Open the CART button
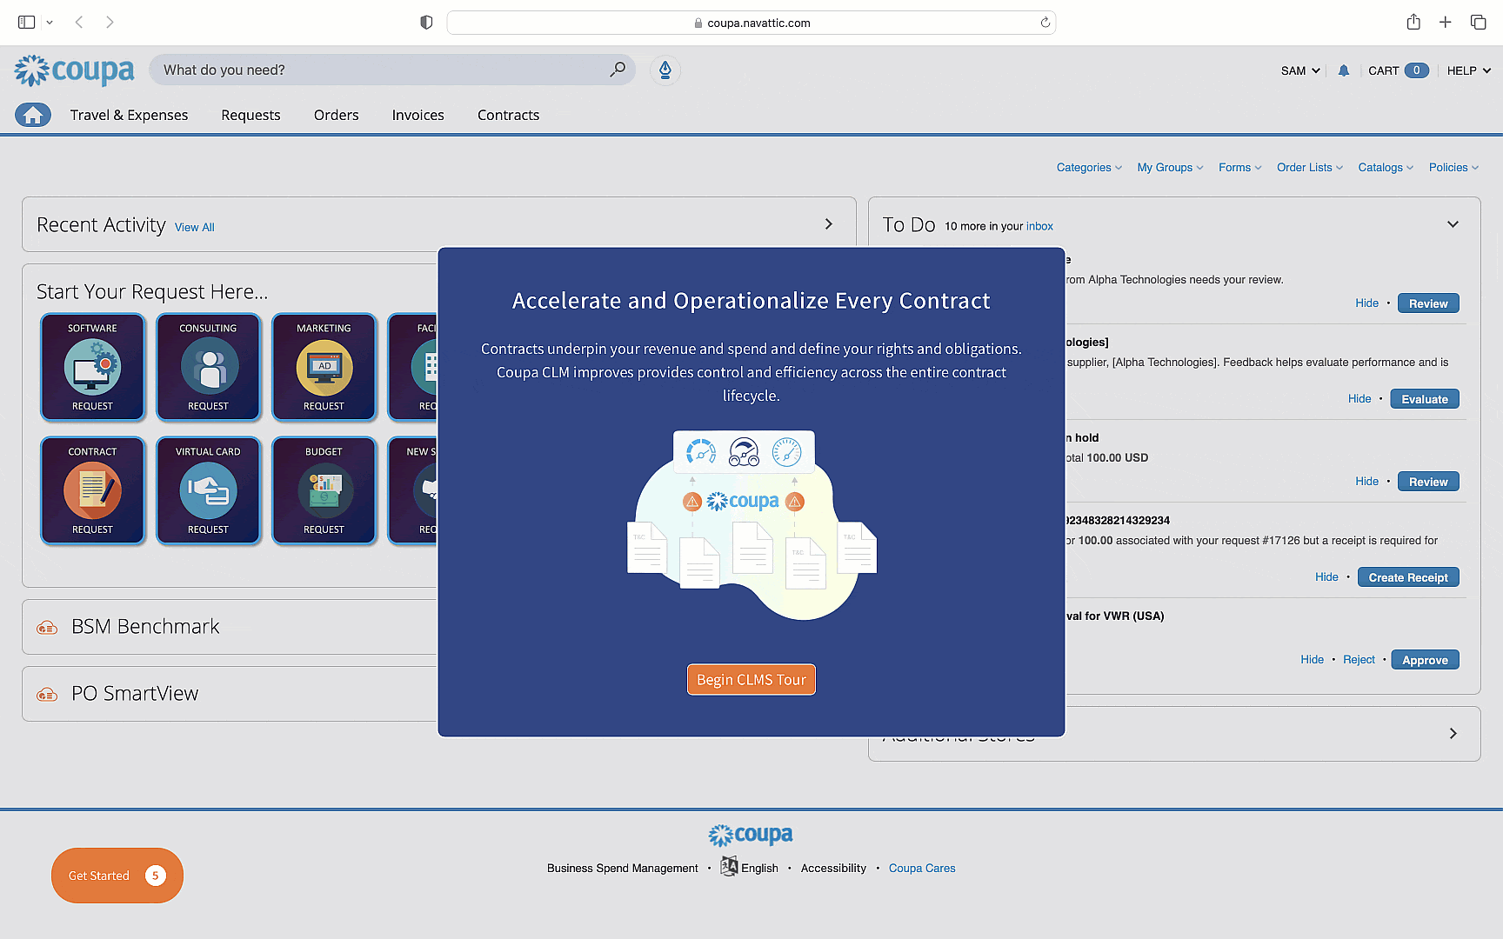This screenshot has width=1503, height=939. pyautogui.click(x=1398, y=70)
